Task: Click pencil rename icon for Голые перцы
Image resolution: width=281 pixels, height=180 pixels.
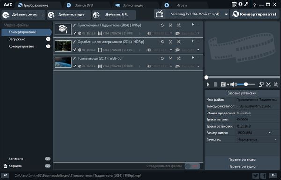Action: (74, 58)
